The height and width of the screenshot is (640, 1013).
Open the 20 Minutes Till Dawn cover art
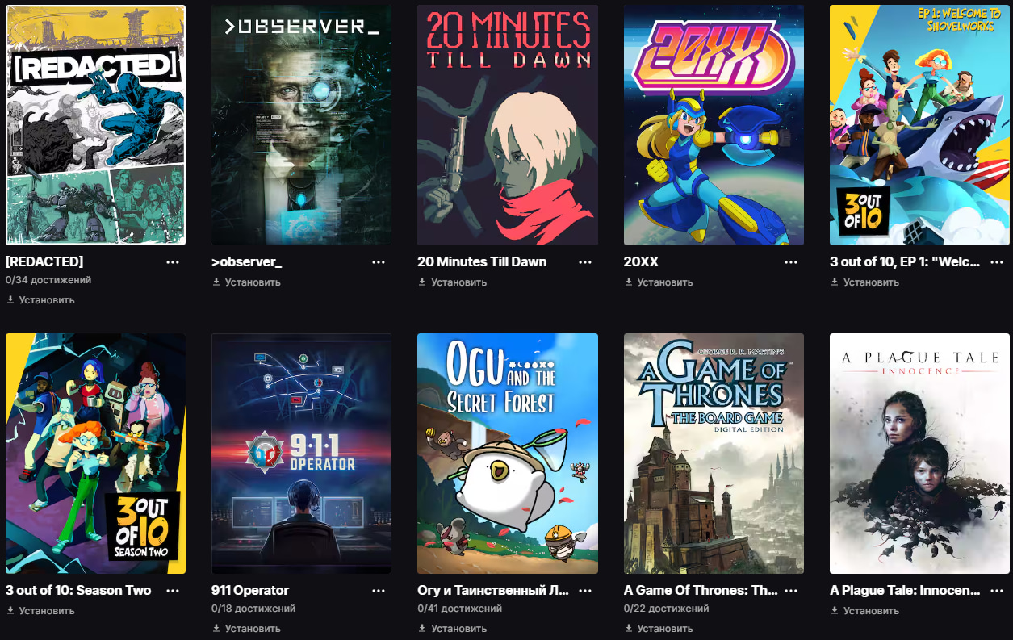(x=508, y=125)
